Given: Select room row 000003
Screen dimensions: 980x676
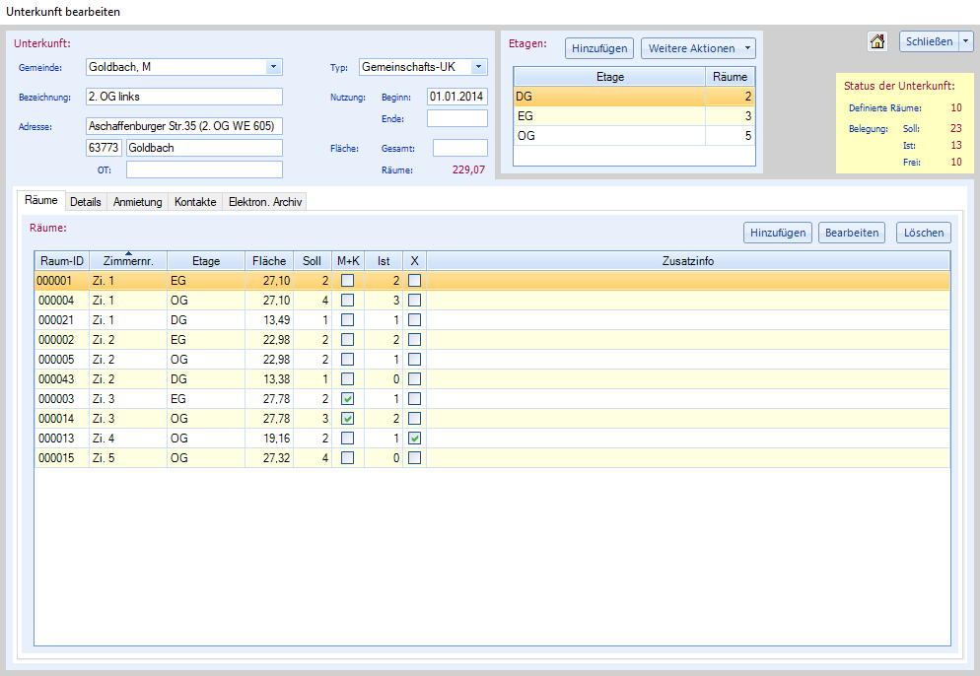Looking at the screenshot, I should (x=492, y=398).
